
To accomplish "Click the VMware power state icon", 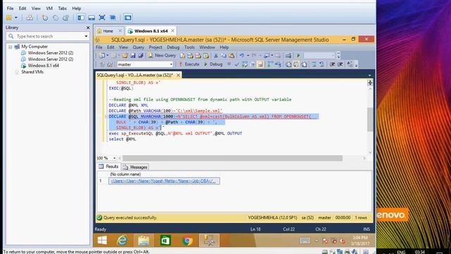I will (x=9, y=18).
